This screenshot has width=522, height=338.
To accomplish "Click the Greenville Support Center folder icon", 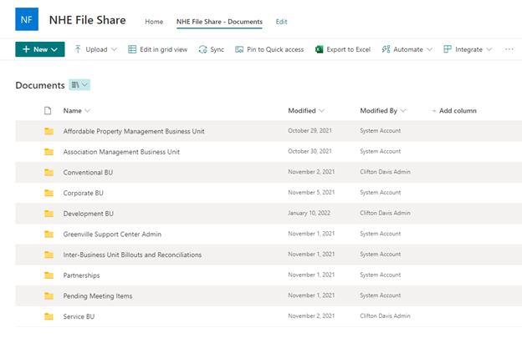I will pos(49,234).
